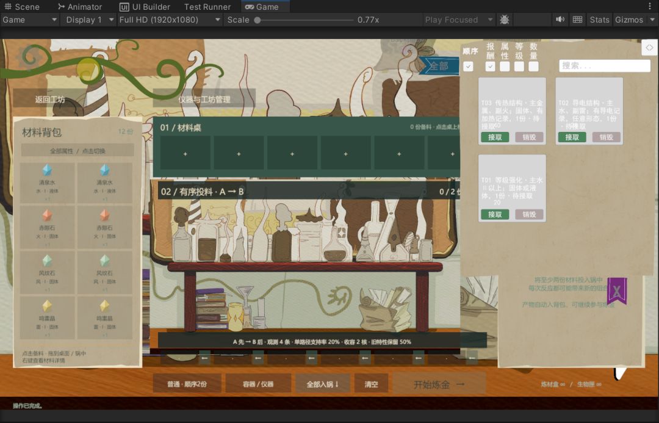
Task: Click the third plus slot on 材料桌
Action: [x=292, y=154]
